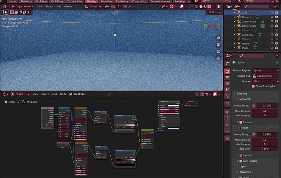Viewport: 281px width, 178px height.
Task: Switch to the Geometry Nodes workspace tab
Action: click(x=160, y=2)
